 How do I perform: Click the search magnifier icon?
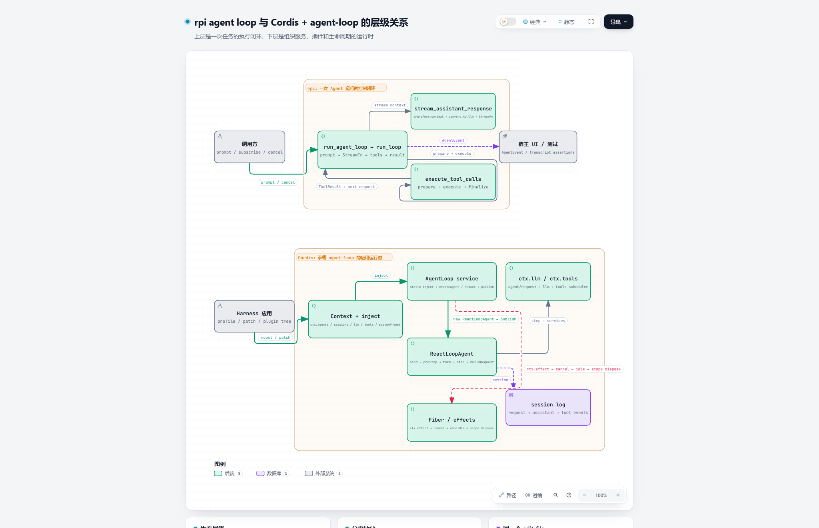click(555, 495)
